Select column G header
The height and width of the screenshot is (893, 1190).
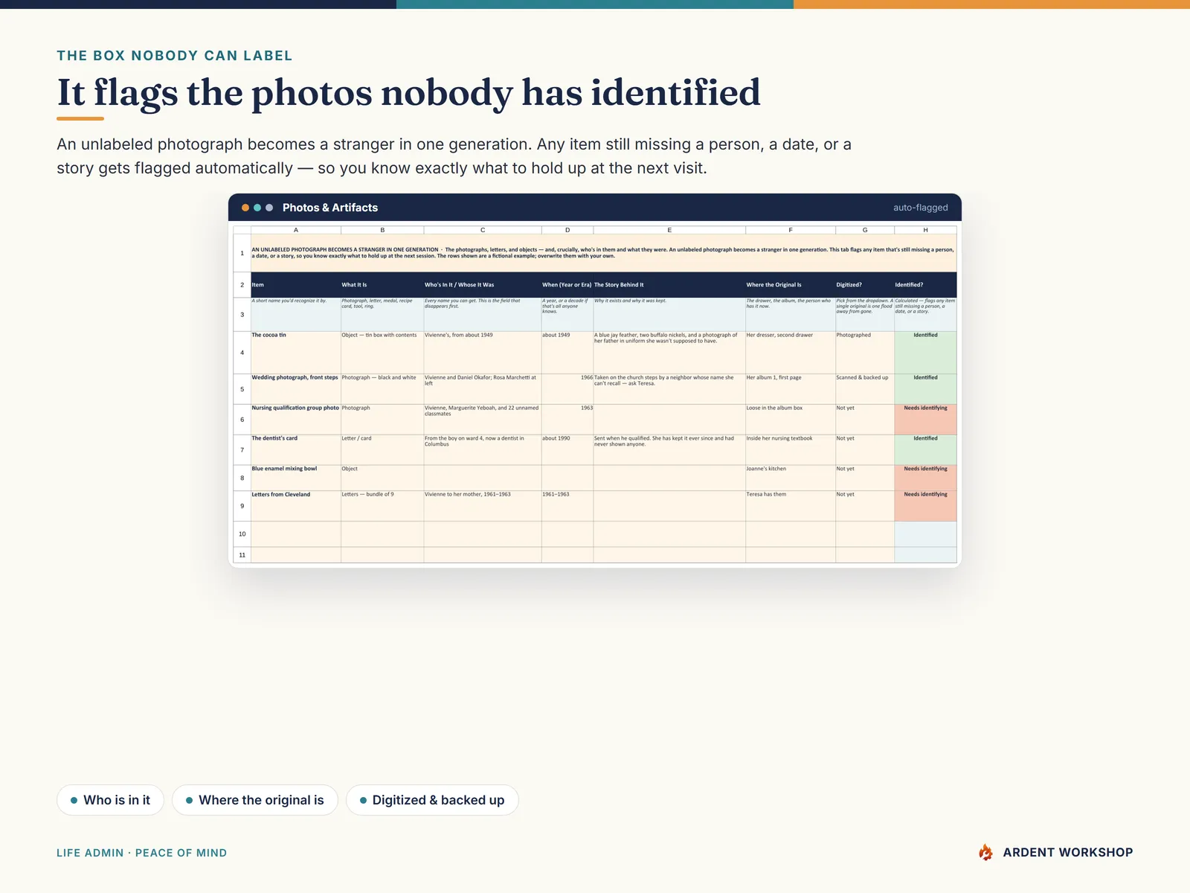(x=865, y=230)
